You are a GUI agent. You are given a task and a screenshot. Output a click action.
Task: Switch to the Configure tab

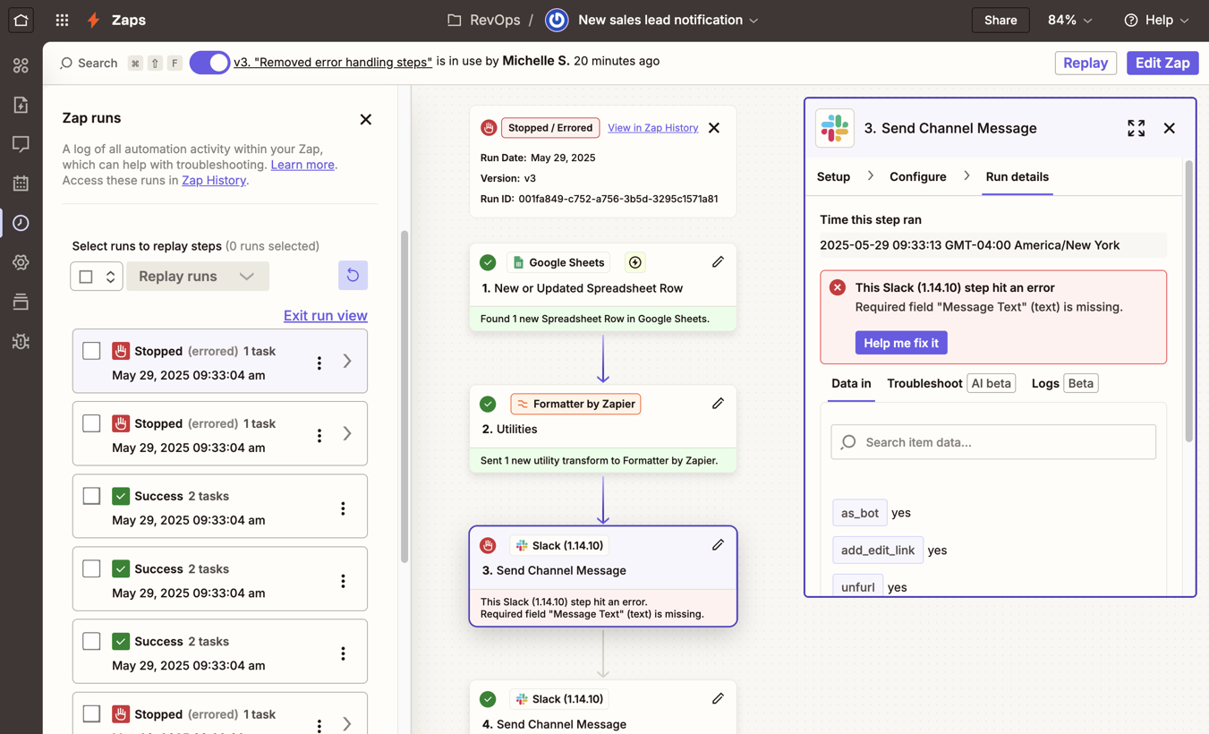(x=917, y=176)
